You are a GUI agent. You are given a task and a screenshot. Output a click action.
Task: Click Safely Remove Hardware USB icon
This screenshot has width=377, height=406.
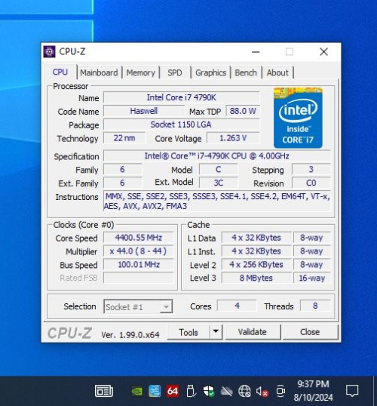pyautogui.click(x=191, y=391)
